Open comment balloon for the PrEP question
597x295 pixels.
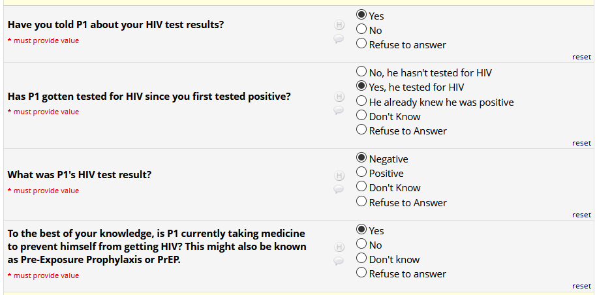click(x=339, y=261)
